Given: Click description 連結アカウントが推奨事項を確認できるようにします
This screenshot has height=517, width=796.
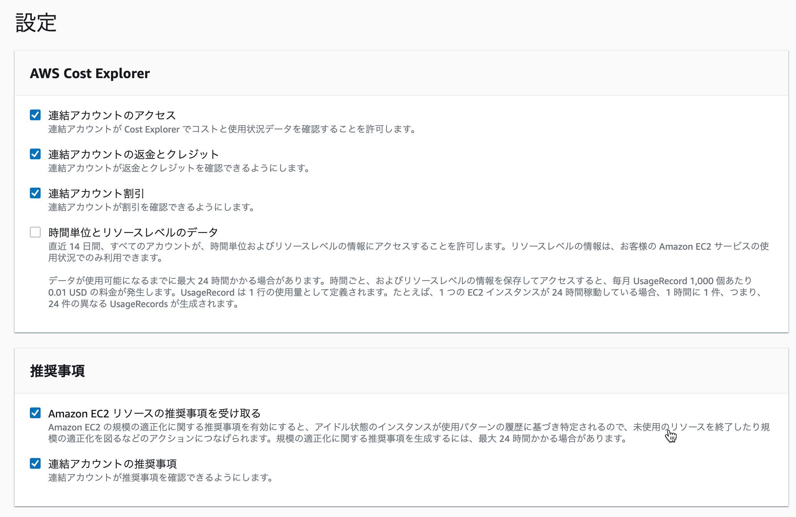Looking at the screenshot, I should click(161, 478).
